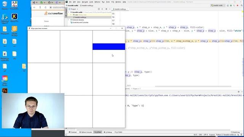Open the Help menu

point(124,2)
